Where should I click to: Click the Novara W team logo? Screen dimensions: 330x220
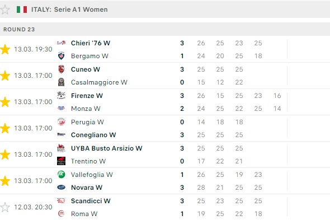[x=61, y=188]
